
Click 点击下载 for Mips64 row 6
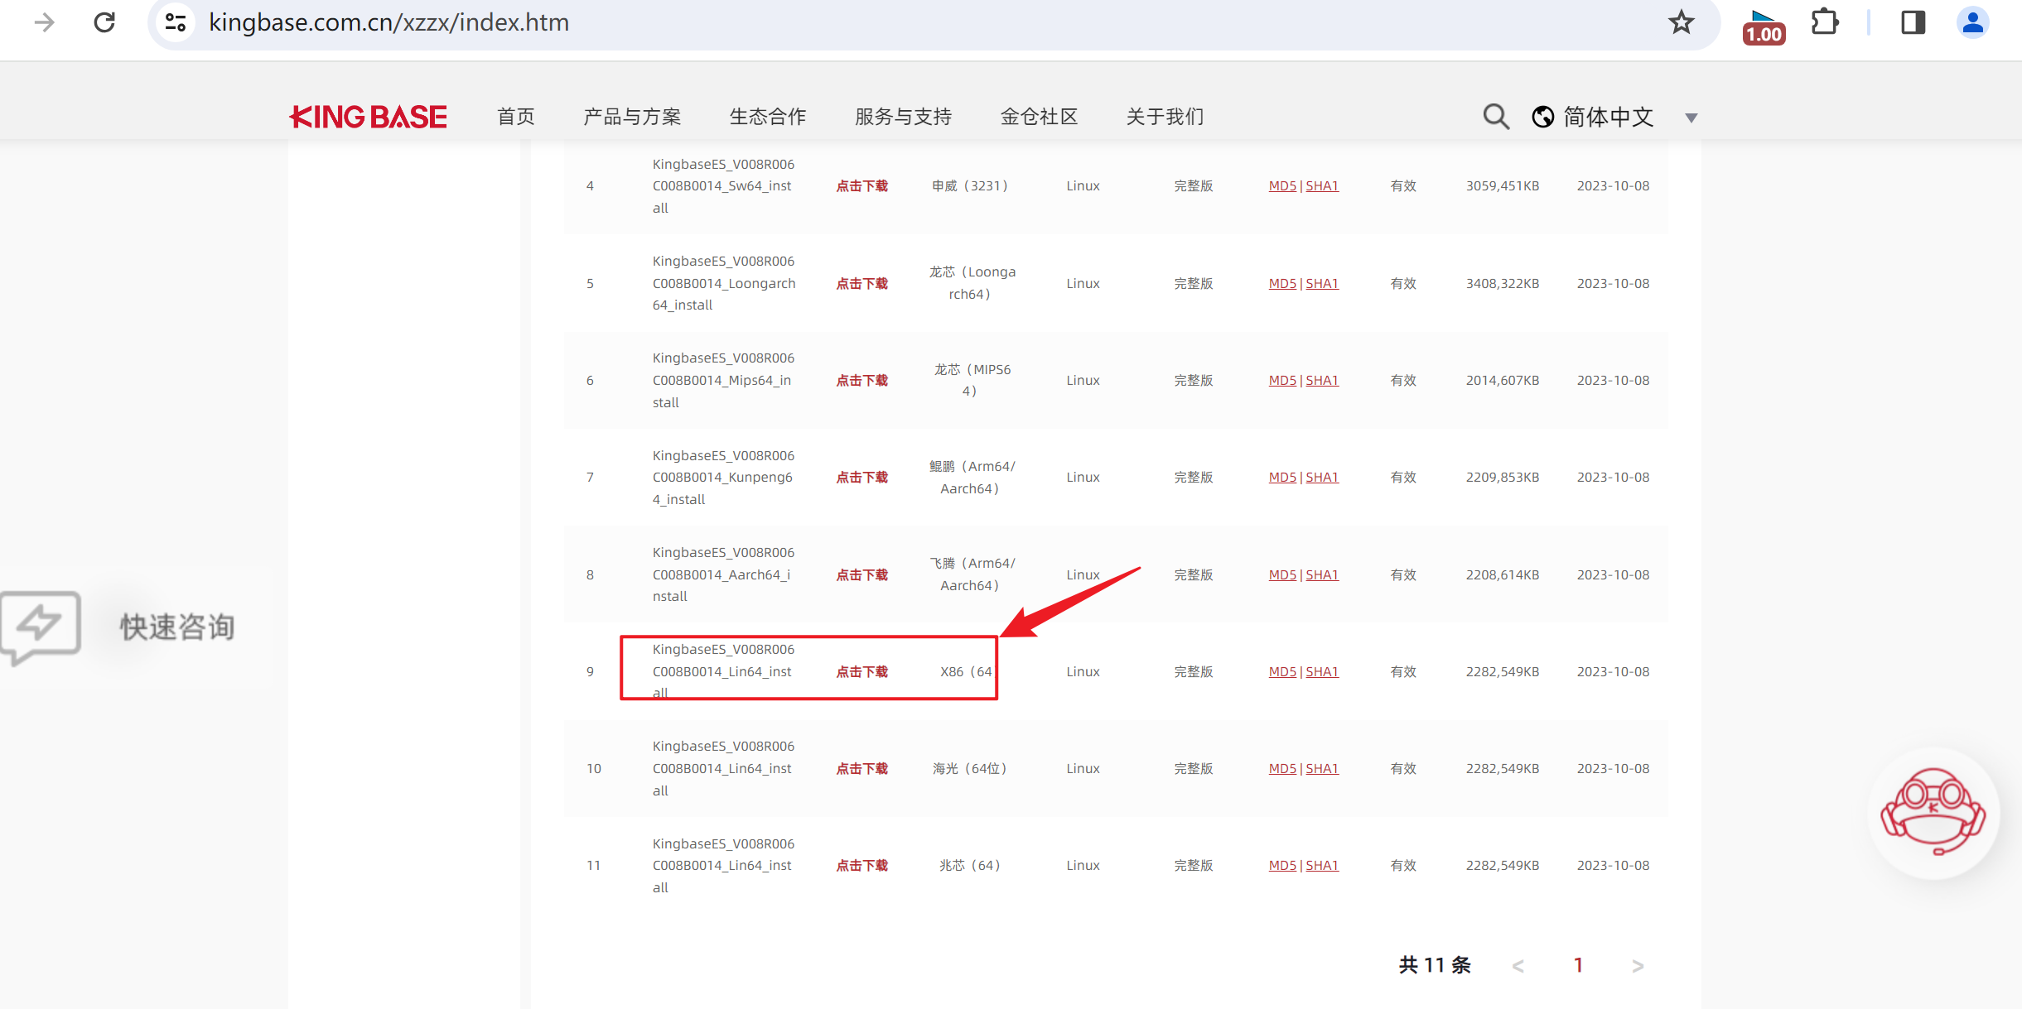(x=861, y=380)
